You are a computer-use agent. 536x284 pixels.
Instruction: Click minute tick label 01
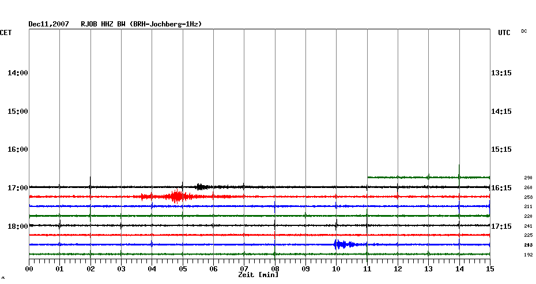coord(59,268)
